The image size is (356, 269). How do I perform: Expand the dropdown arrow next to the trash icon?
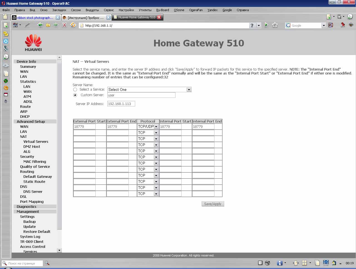[x=343, y=17]
